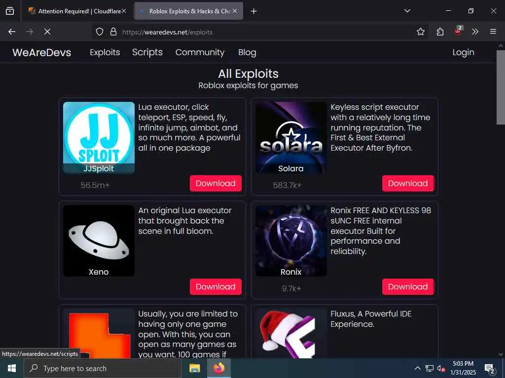Go back using the browser back arrow
The width and height of the screenshot is (505, 378).
(12, 31)
